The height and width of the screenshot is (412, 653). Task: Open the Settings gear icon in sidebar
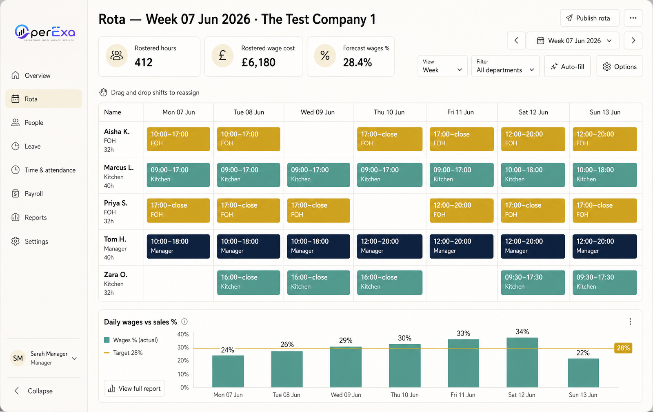pyautogui.click(x=16, y=241)
